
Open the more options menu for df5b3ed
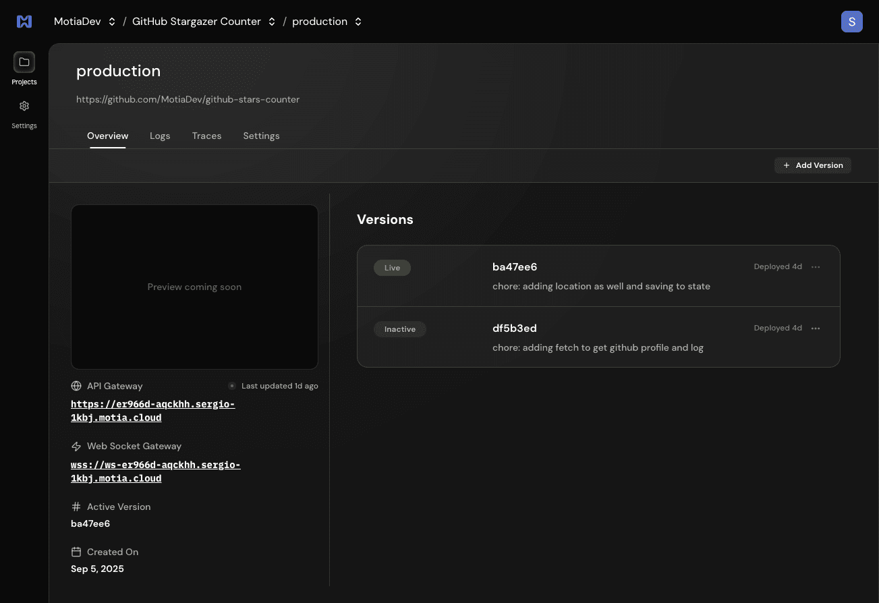tap(816, 328)
